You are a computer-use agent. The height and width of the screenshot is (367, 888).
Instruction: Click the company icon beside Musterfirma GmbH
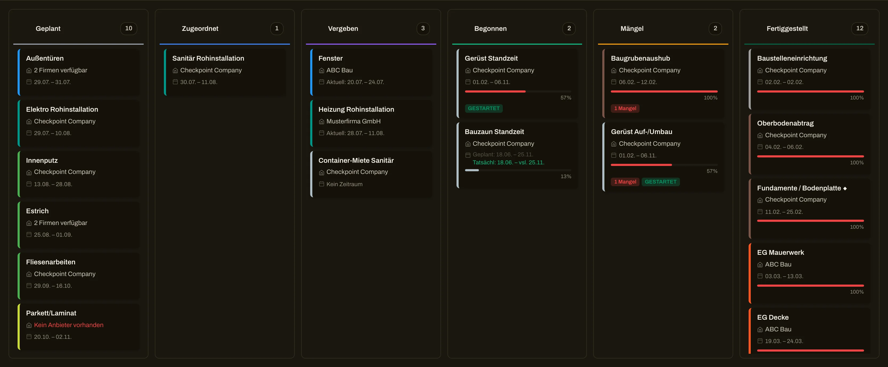coord(321,121)
